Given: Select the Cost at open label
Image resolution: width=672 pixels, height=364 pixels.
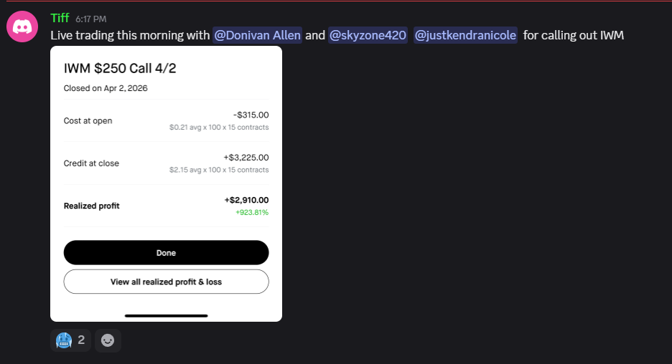Looking at the screenshot, I should point(88,121).
